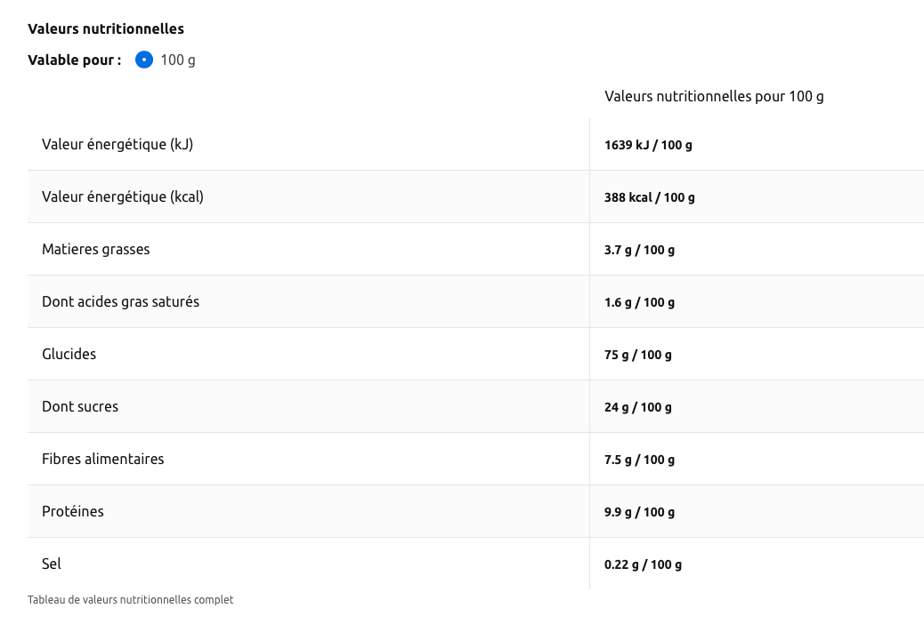Viewport: 924px width, 632px height.
Task: Click the Valeurs nutritionnelles heading
Action: 106,28
